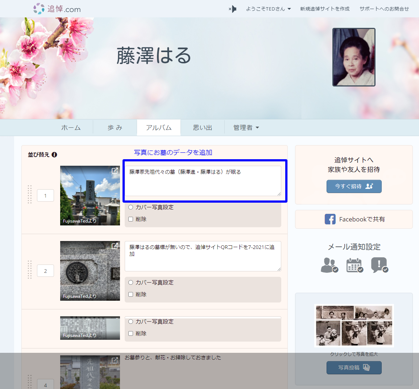Click caption text お墓参りと、献花・お掃除しておきました
Screen dimensions: 419x389
point(173,358)
